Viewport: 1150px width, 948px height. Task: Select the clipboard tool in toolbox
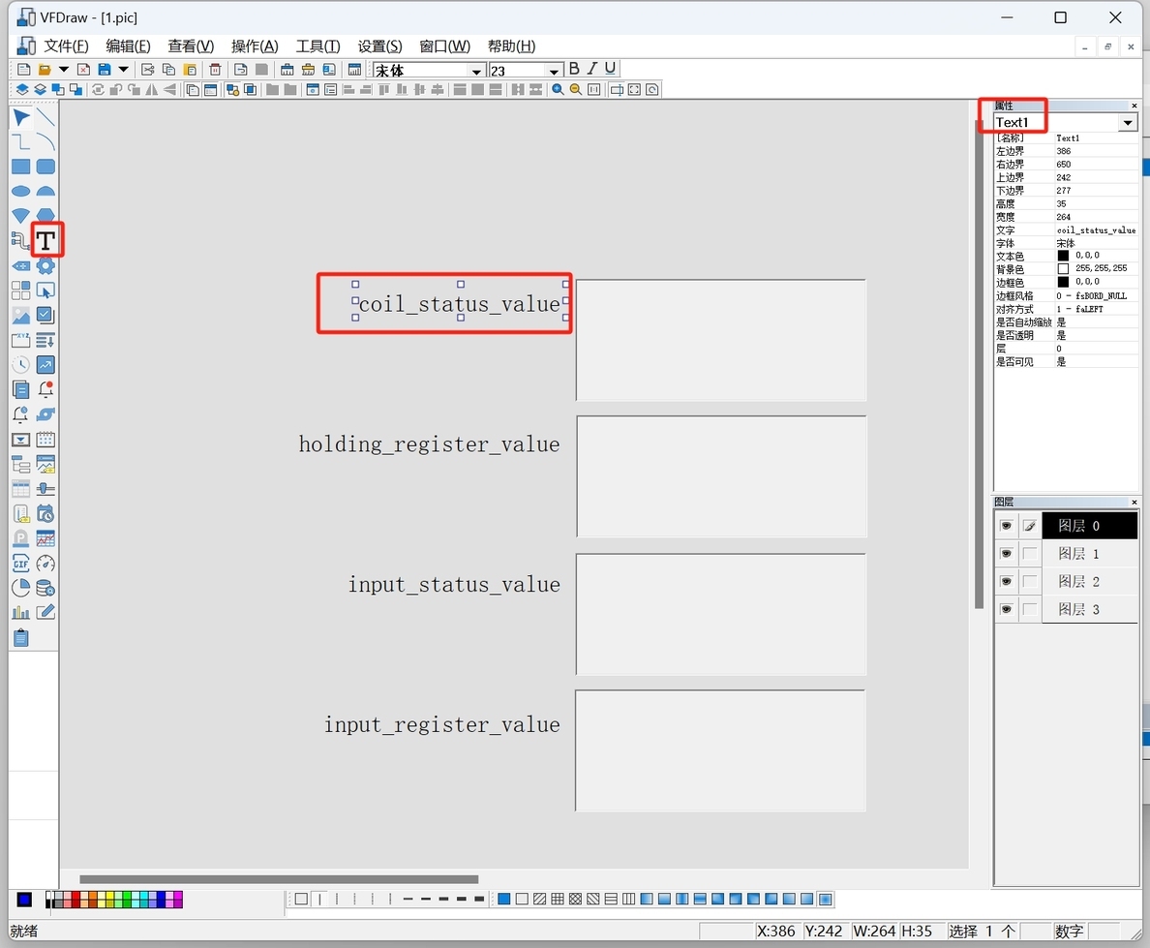21,637
